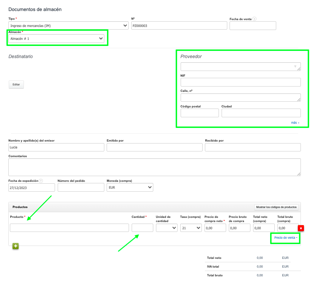Click the NIF input field
321x290 pixels.
click(241, 82)
